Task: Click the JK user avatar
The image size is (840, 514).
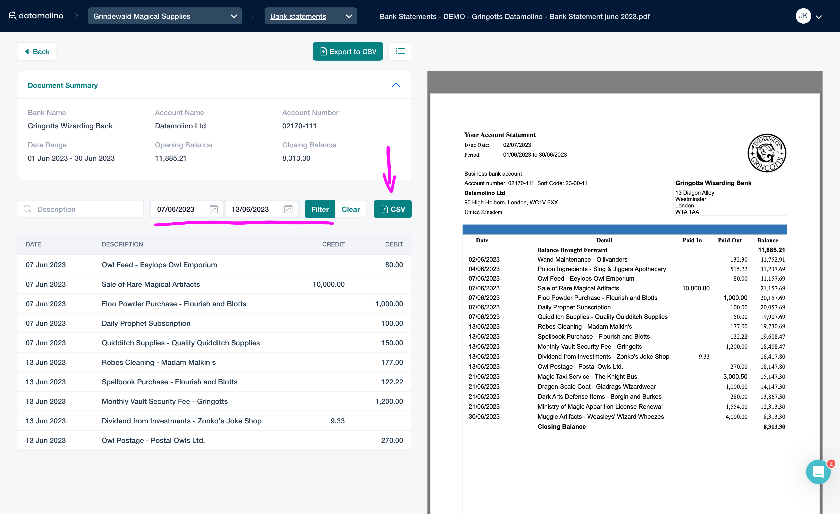Action: (803, 16)
